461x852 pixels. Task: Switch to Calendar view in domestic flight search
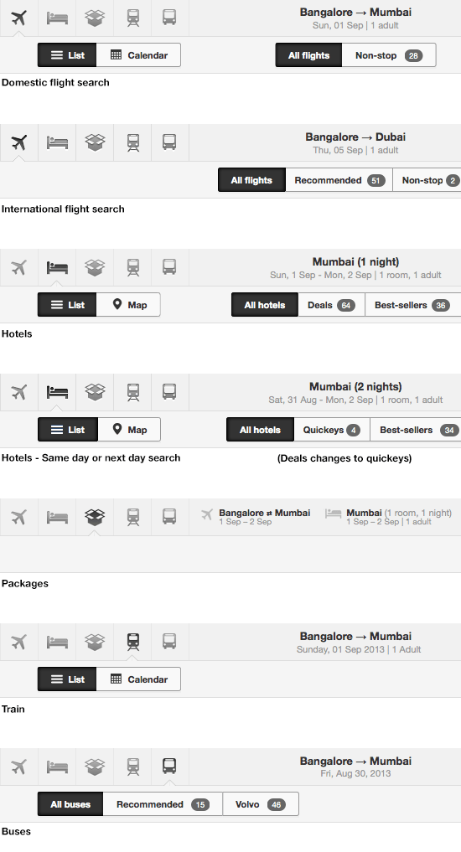click(x=138, y=55)
